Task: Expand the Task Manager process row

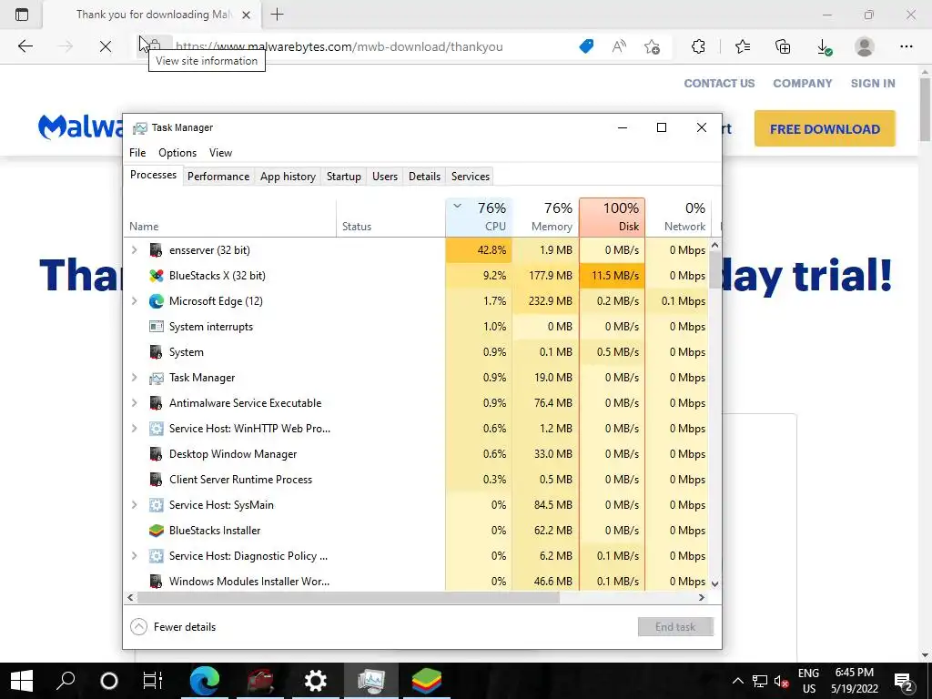Action: tap(135, 378)
